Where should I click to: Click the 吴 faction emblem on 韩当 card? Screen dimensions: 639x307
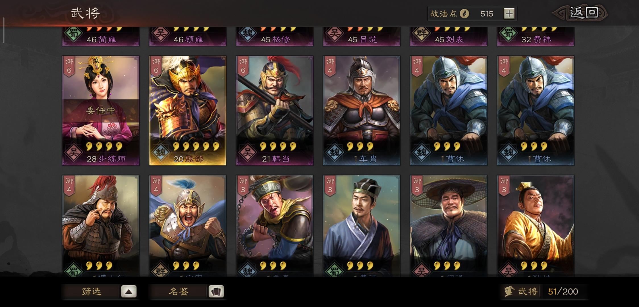tap(248, 153)
